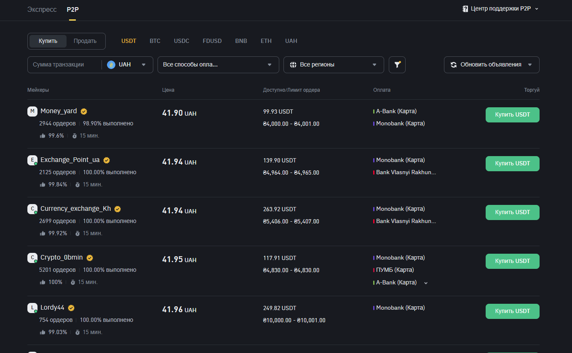Select the FDUSD asset tab
This screenshot has width=572, height=353.
pyautogui.click(x=212, y=41)
